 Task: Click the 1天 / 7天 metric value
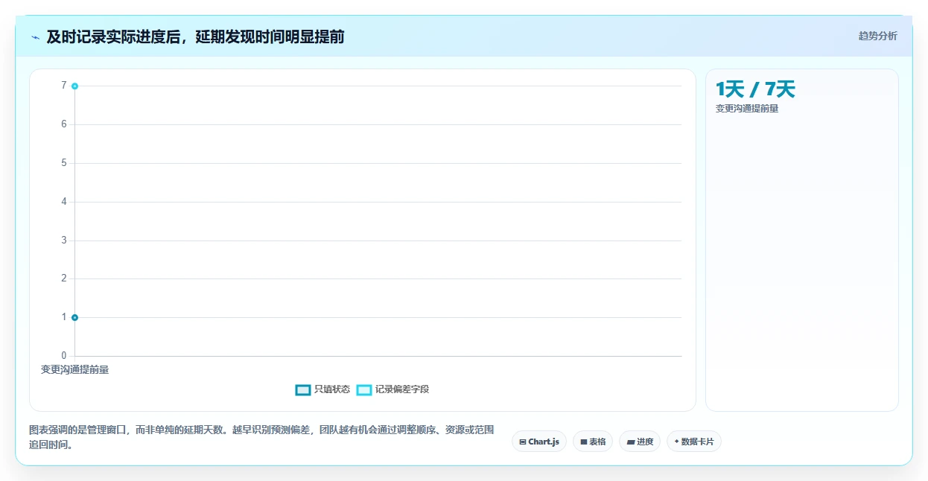coord(755,89)
